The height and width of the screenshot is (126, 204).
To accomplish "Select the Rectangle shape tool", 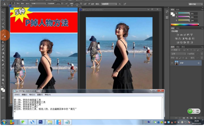I will point(3,76).
